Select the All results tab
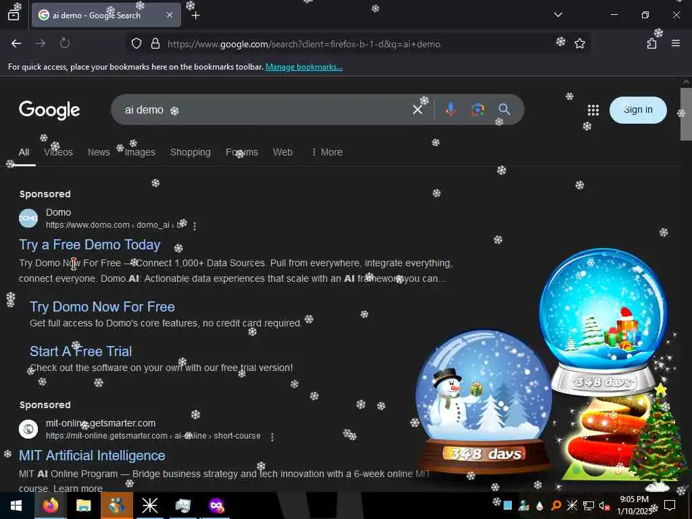 (24, 152)
